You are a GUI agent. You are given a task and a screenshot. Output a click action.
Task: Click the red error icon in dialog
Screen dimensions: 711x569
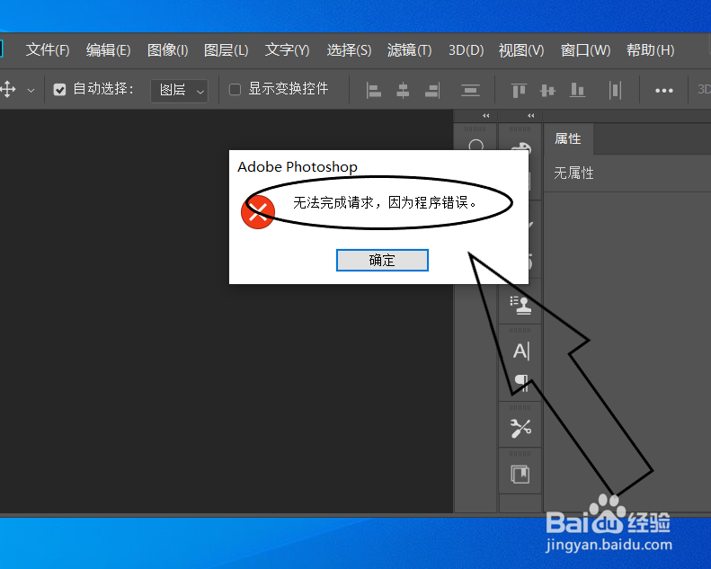258,212
